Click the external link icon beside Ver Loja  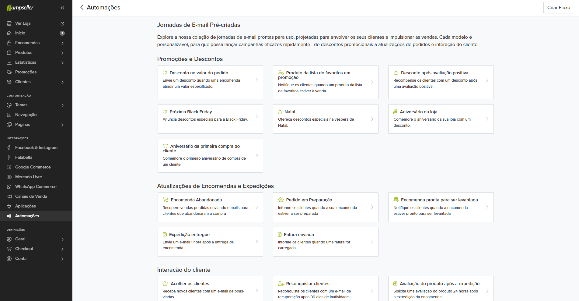[x=62, y=23]
